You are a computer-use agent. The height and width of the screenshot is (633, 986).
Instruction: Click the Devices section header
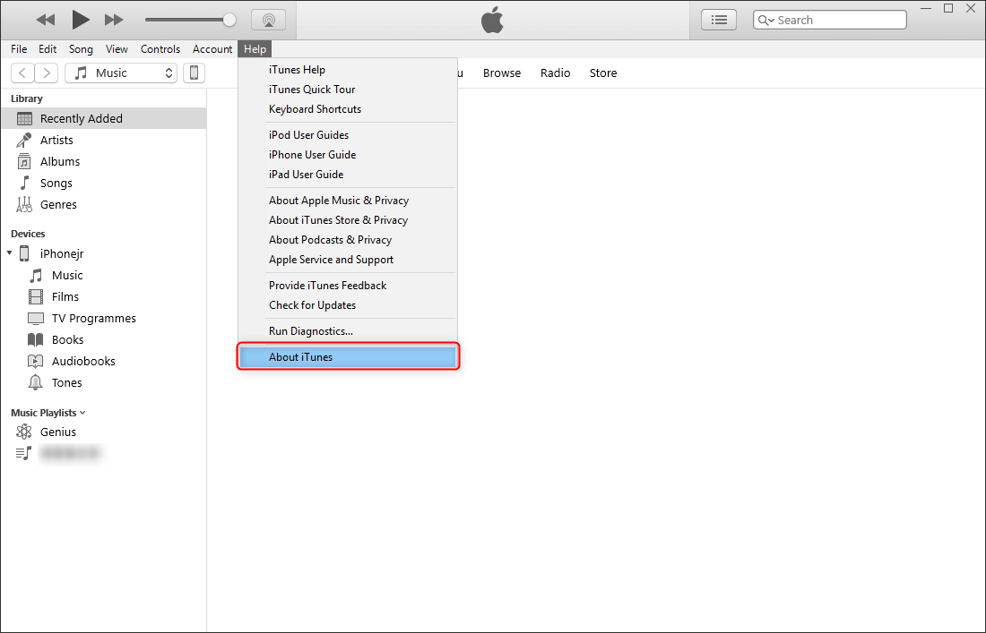(28, 234)
